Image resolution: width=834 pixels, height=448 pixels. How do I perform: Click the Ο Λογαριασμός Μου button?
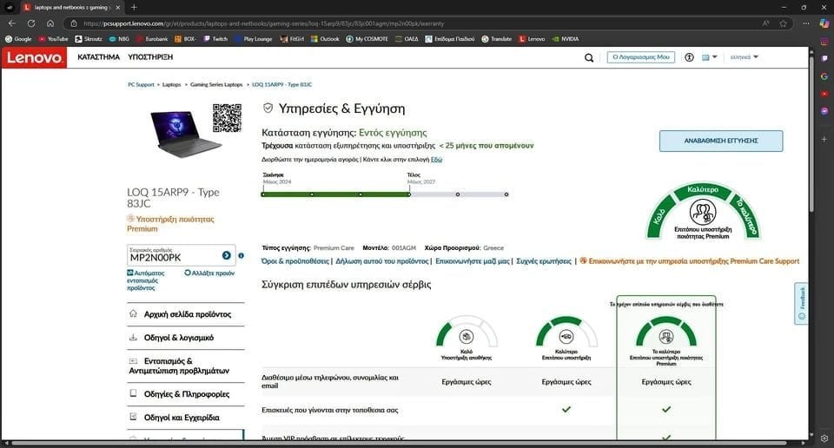[x=641, y=56]
